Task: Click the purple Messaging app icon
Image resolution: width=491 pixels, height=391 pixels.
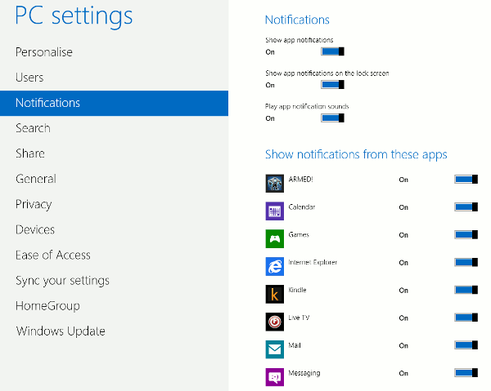Action: pos(275,377)
